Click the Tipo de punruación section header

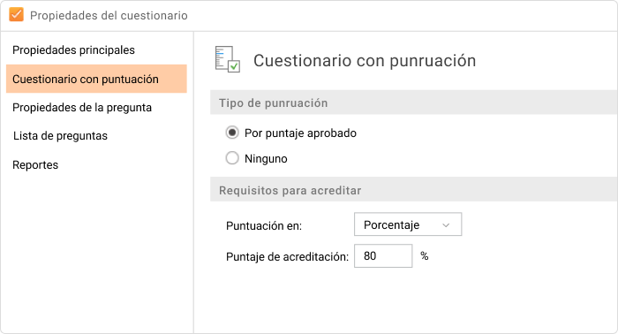coord(414,102)
